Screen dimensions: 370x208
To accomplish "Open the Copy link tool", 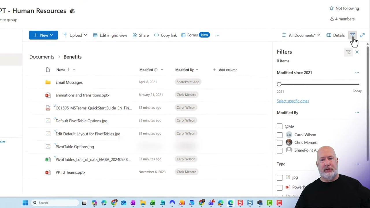I will pyautogui.click(x=165, y=35).
